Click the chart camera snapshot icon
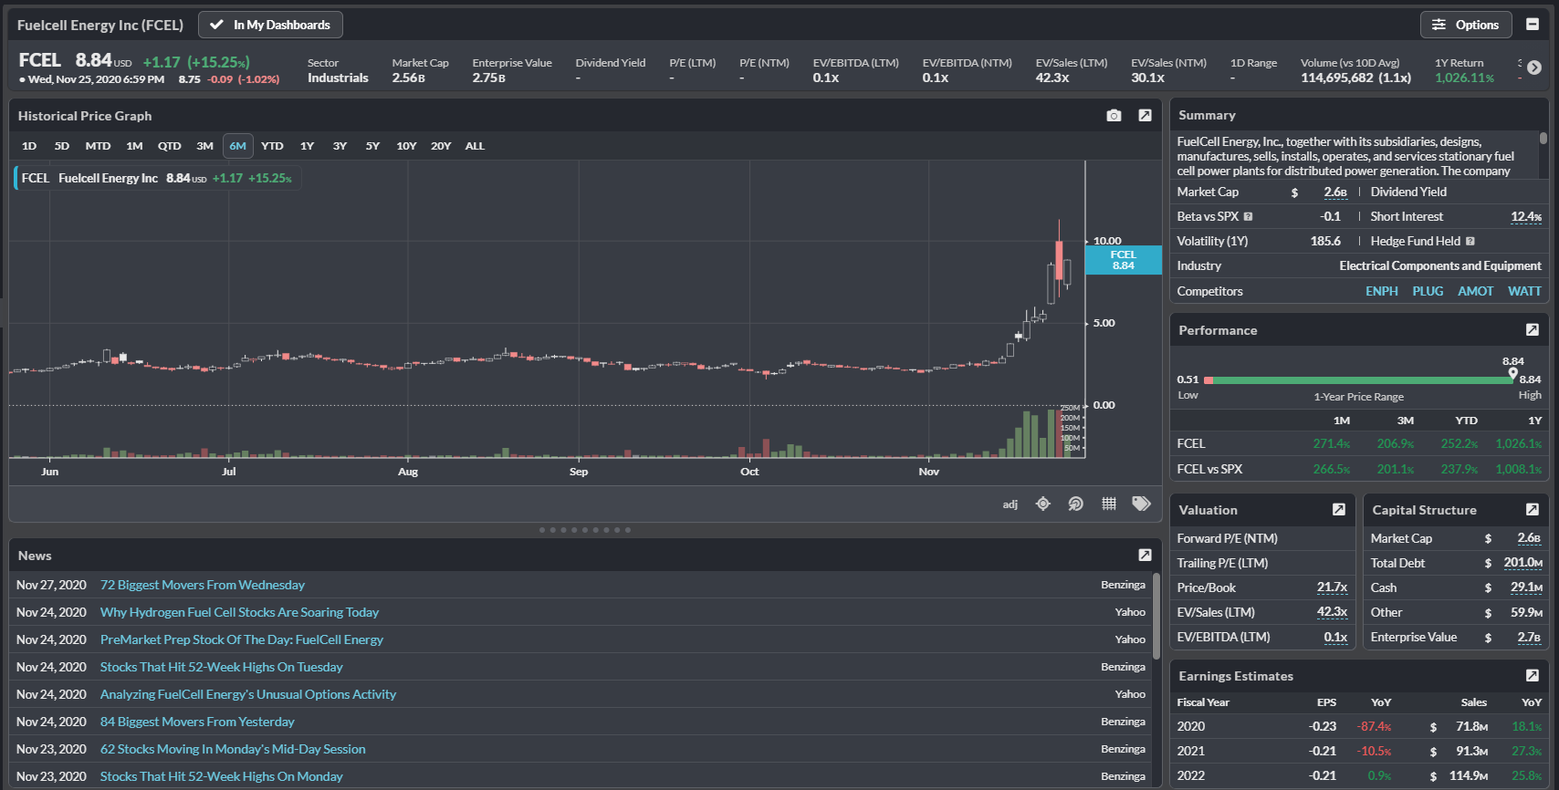The width and height of the screenshot is (1559, 790). pyautogui.click(x=1114, y=116)
